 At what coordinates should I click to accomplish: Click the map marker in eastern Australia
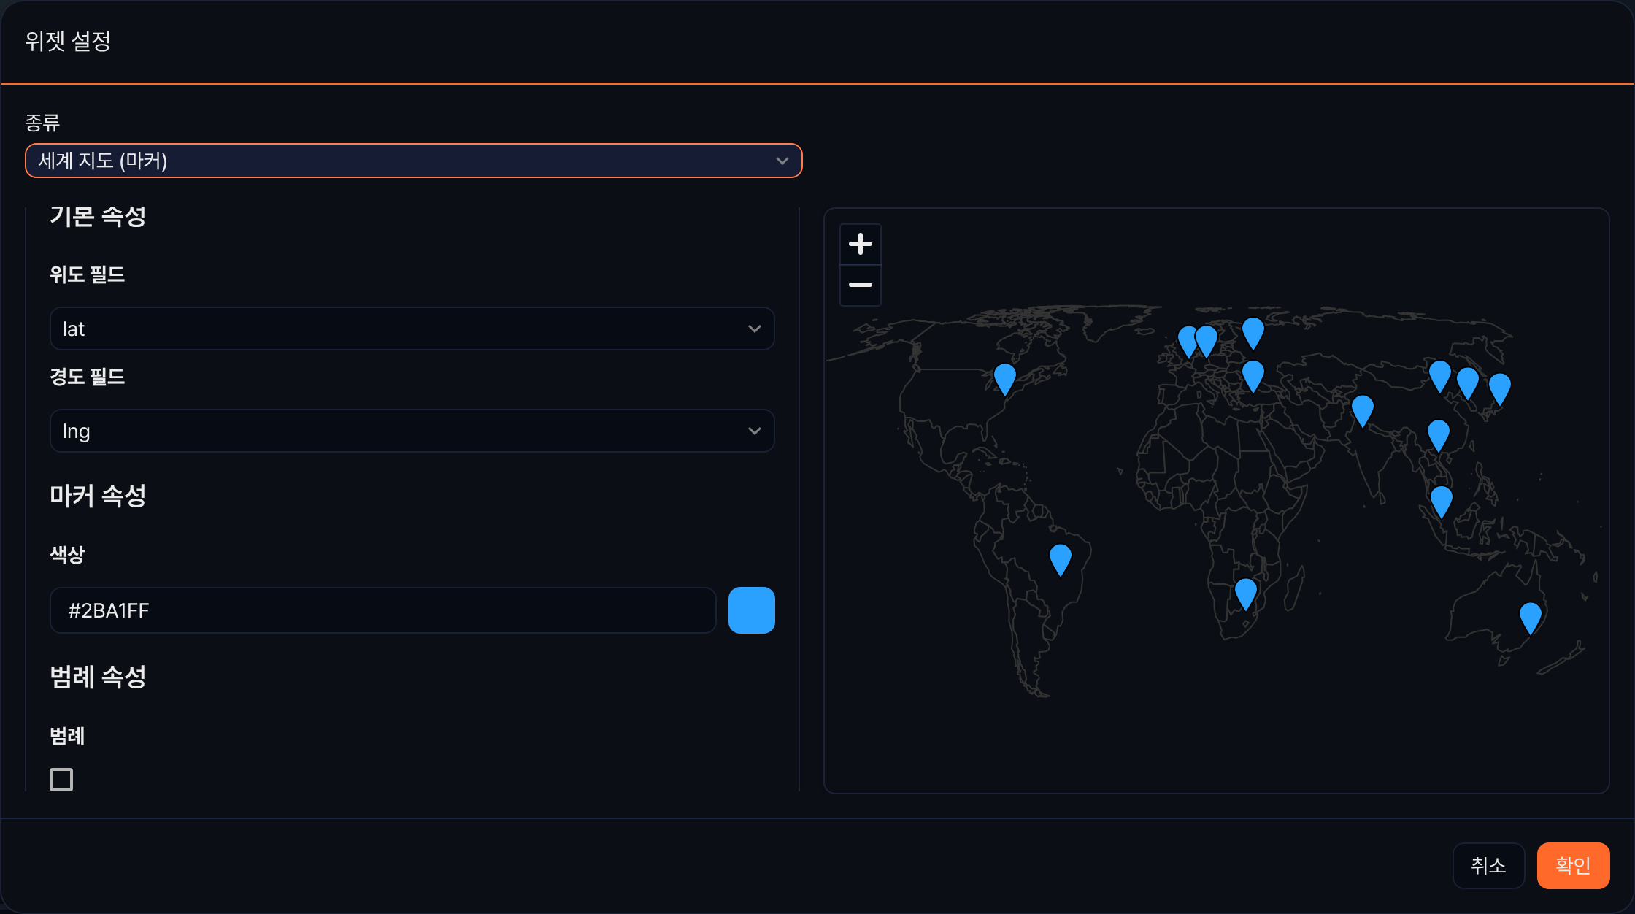coord(1531,618)
